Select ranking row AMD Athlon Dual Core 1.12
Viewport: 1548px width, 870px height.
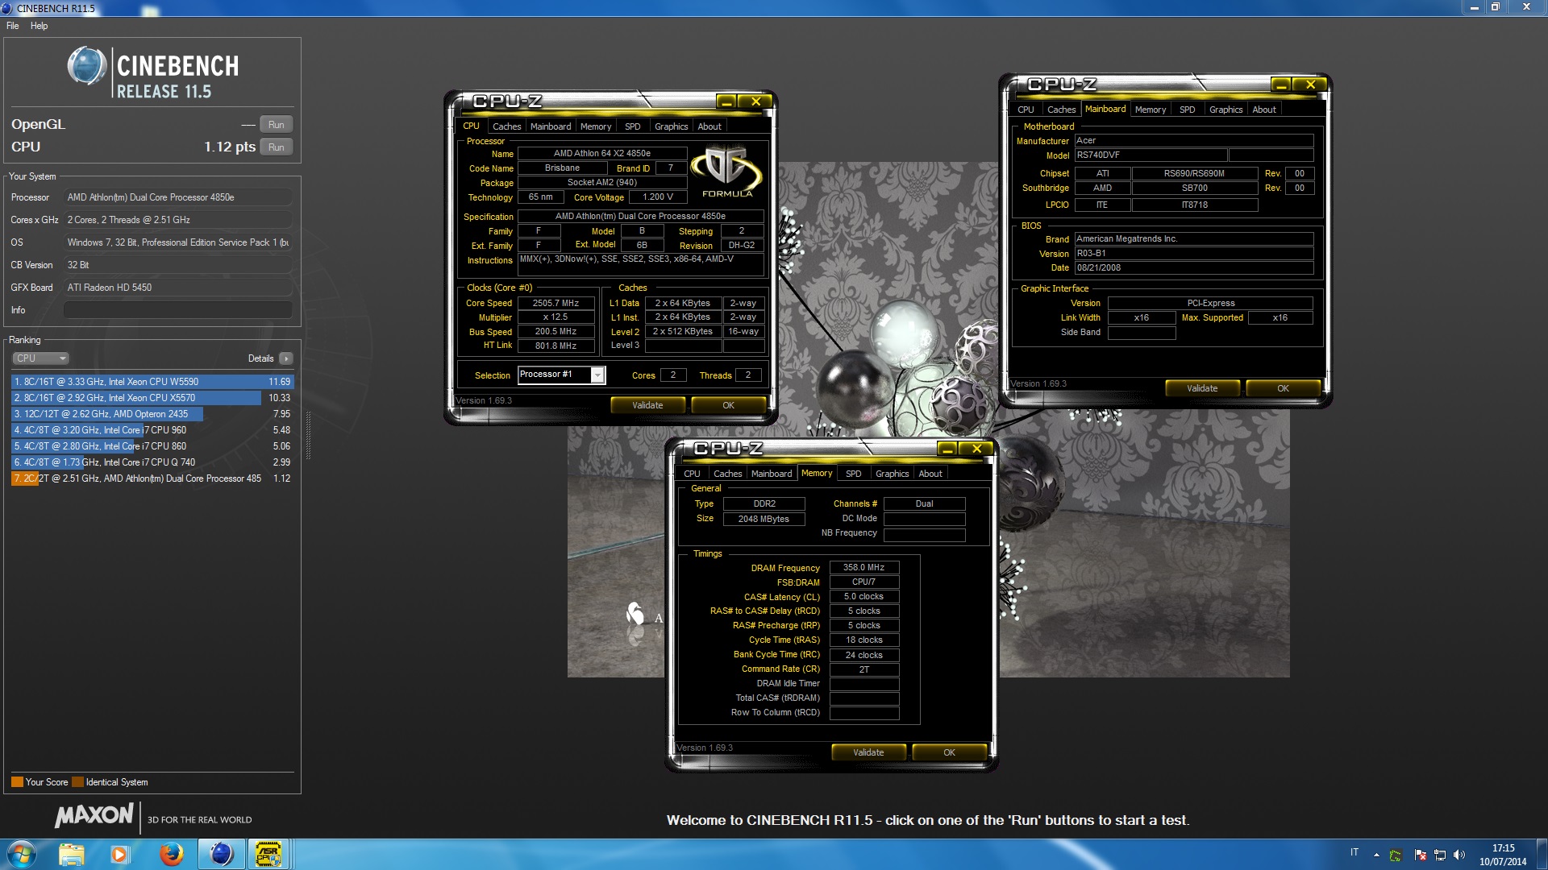[152, 478]
